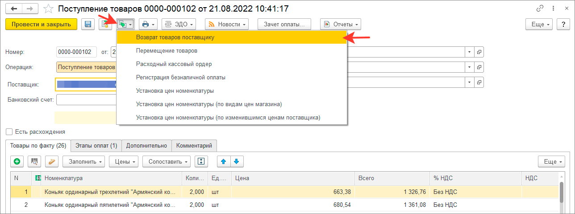Click the barcode search icon
The height and width of the screenshot is (214, 575).
[34, 161]
